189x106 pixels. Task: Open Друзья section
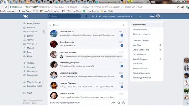30,36
